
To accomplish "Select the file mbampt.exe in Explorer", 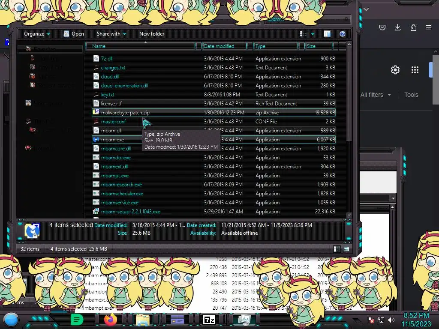I will [x=115, y=176].
